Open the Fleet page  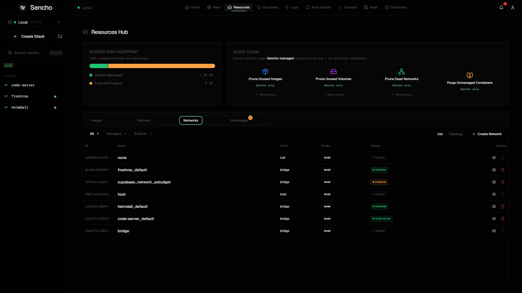(214, 7)
